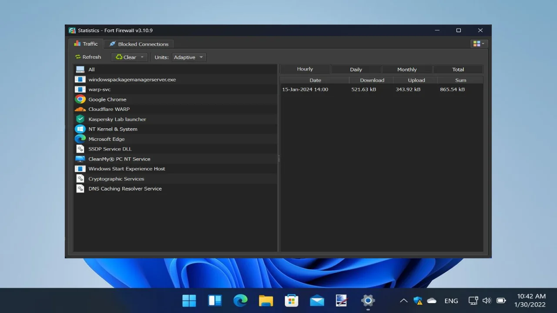Select the NT Kernel & System text
The width and height of the screenshot is (557, 313).
click(113, 129)
